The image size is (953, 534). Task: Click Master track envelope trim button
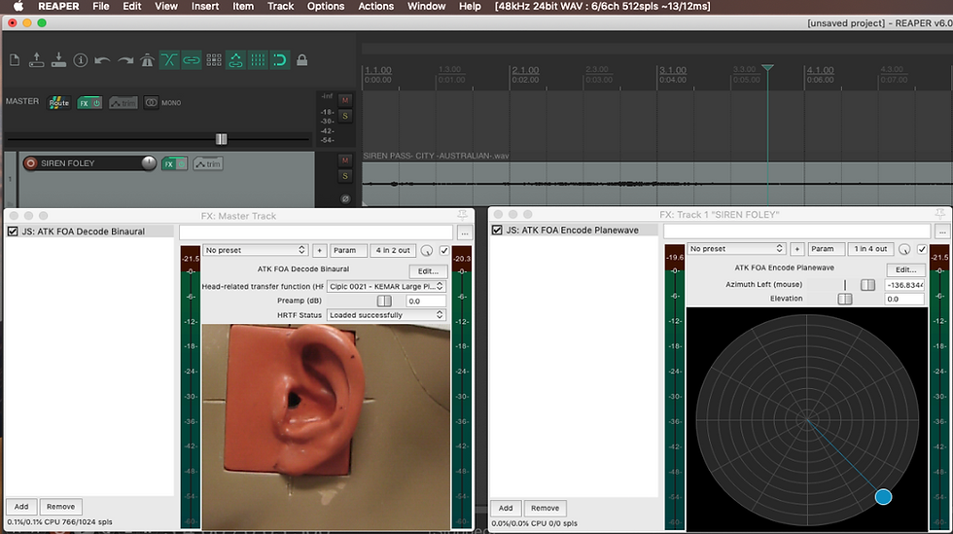pos(123,103)
